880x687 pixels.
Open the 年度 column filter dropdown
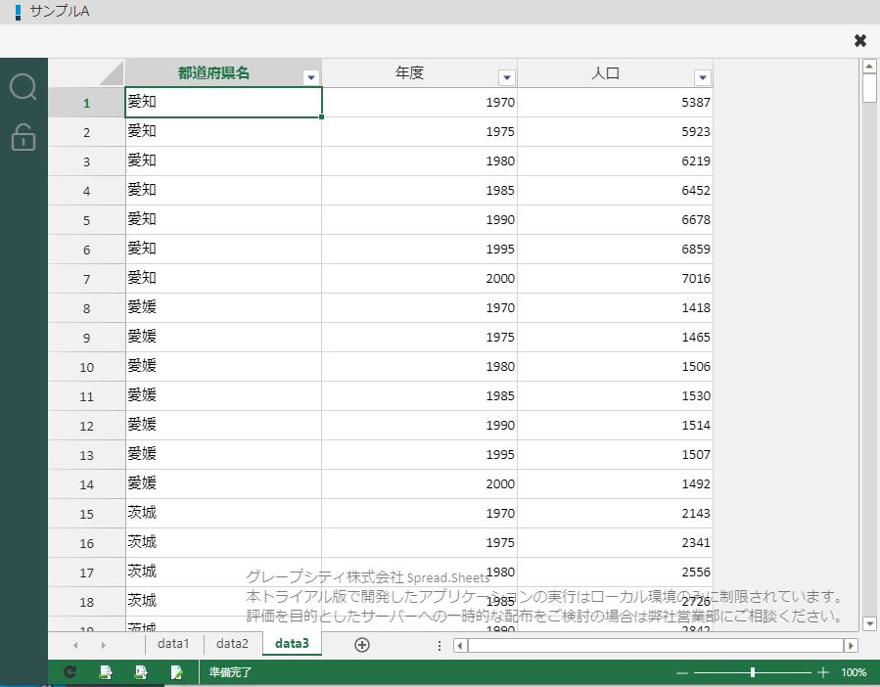(x=506, y=77)
